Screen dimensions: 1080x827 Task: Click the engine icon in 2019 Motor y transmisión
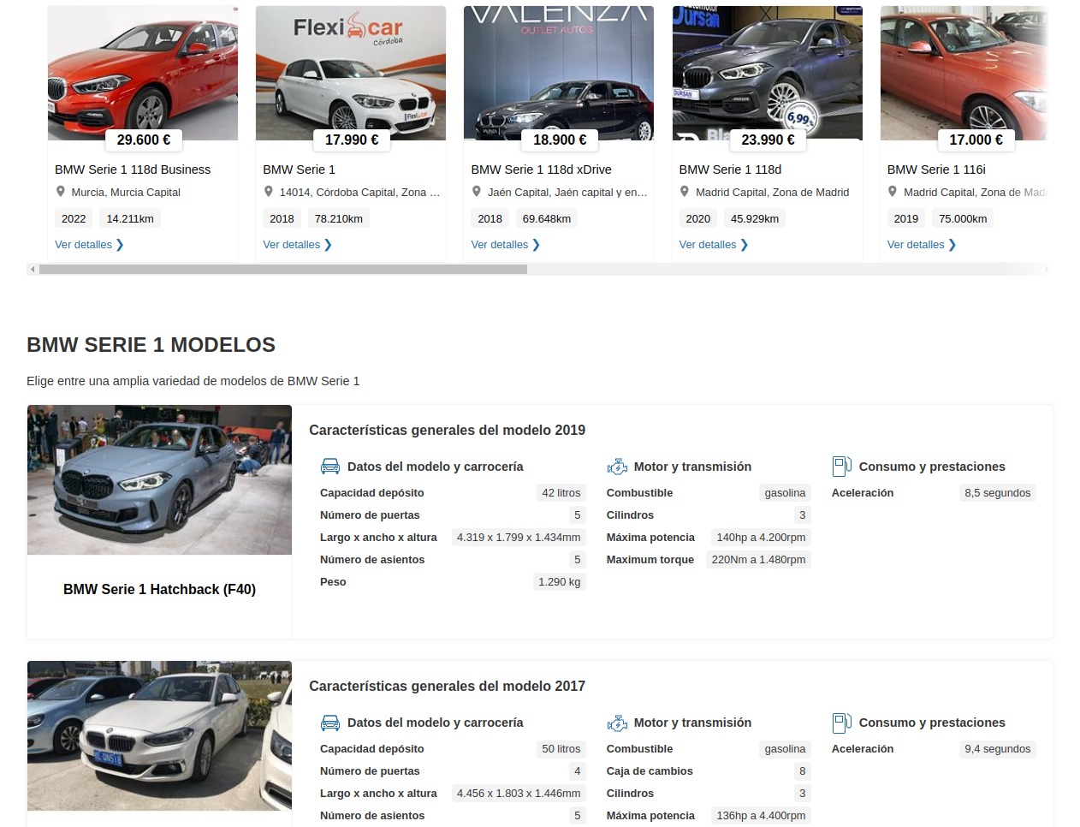coord(617,467)
